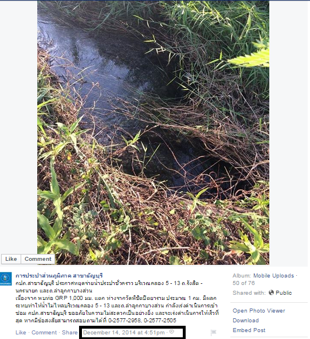Click the Comment button over the photo
This screenshot has width=310, height=339.
tap(38, 259)
